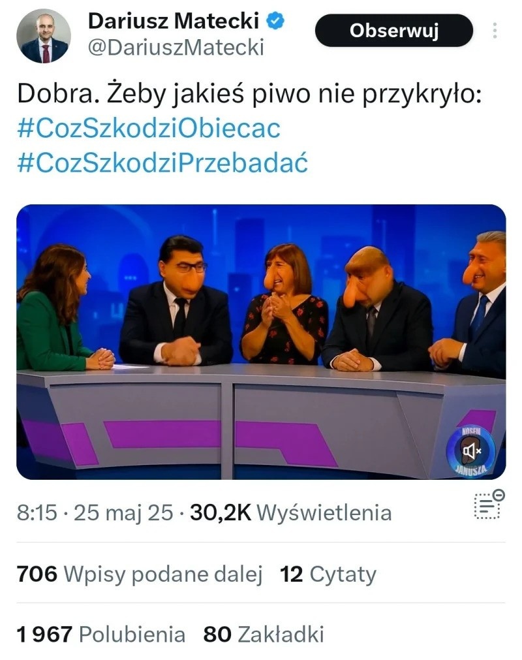Click the tweet text about piwo
Viewport: 522px width, 660px height.
(249, 93)
